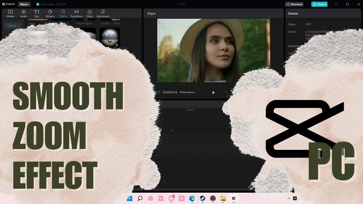This screenshot has height=204, width=363.
Task: Click the 00:00:05:04 duration timecode
Action: click(x=170, y=92)
